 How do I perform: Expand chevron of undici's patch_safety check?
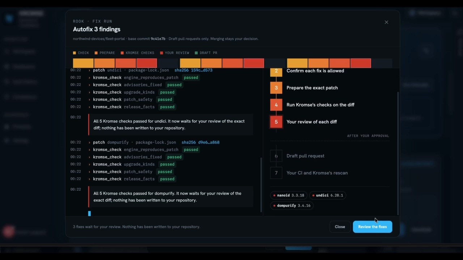click(89, 100)
